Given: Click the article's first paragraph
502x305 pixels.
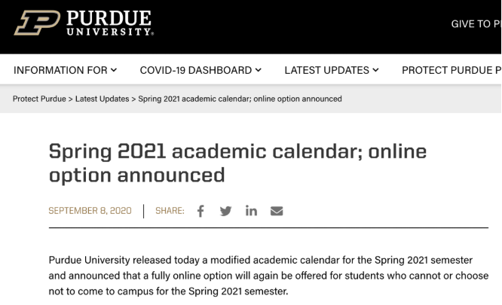Looking at the screenshot, I should point(268,274).
